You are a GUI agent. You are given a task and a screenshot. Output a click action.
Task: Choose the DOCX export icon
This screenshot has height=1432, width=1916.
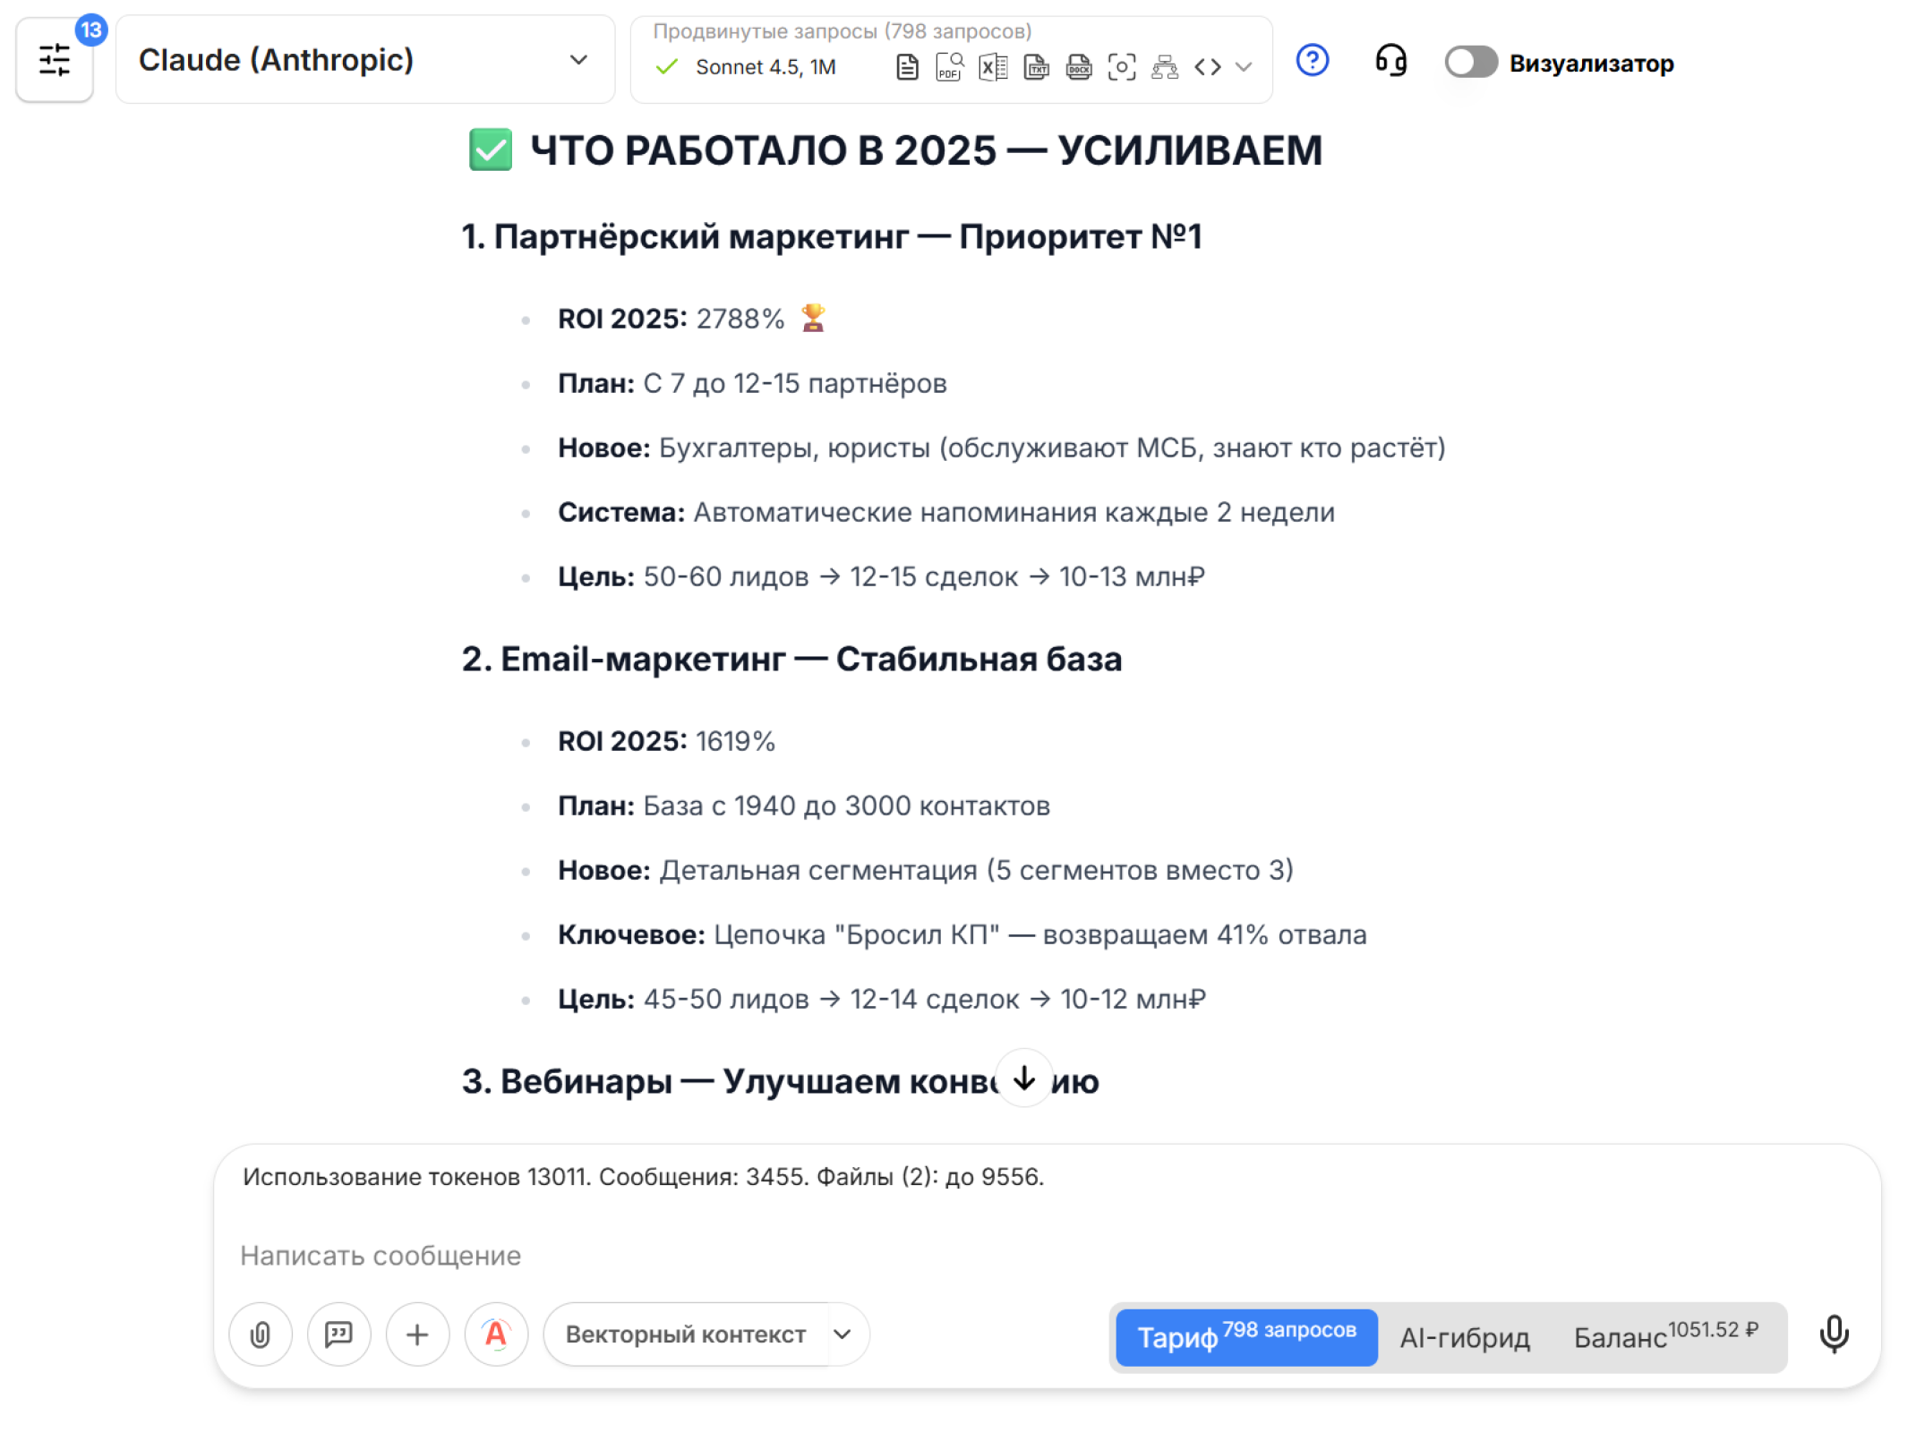[1078, 65]
